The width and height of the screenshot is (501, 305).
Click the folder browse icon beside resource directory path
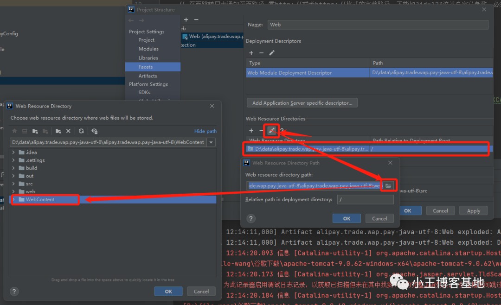click(388, 186)
